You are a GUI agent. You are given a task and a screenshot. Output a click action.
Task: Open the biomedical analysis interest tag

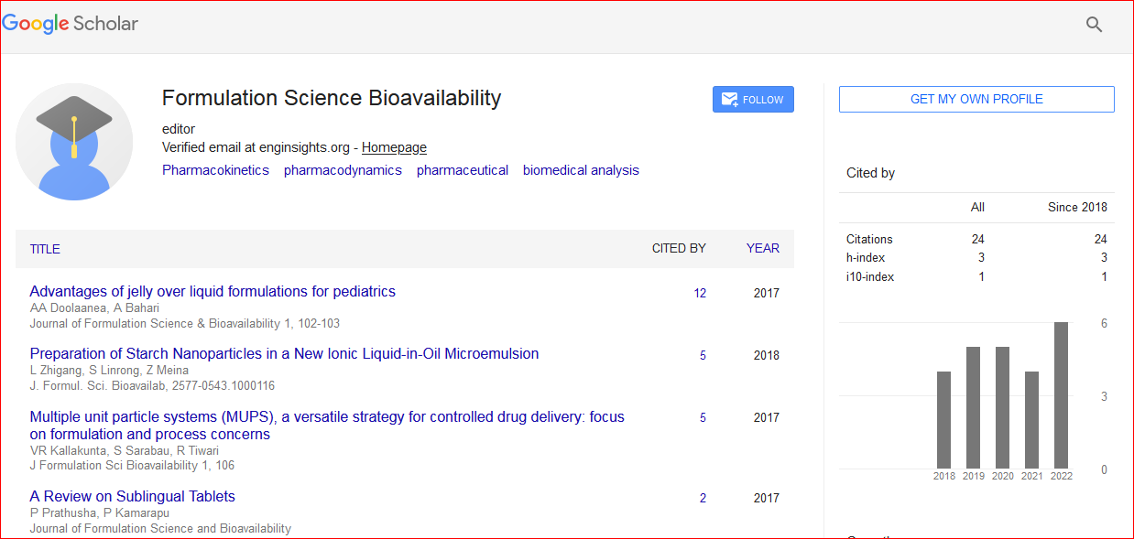tap(581, 170)
